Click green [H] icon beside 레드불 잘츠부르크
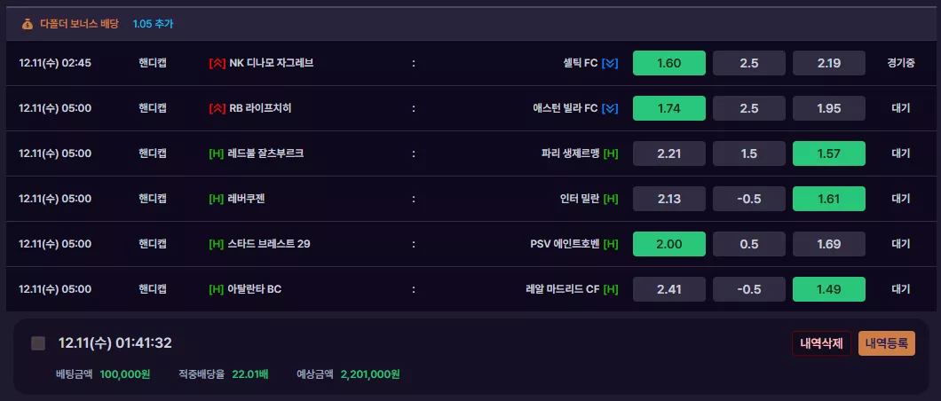The width and height of the screenshot is (941, 401). [x=216, y=153]
